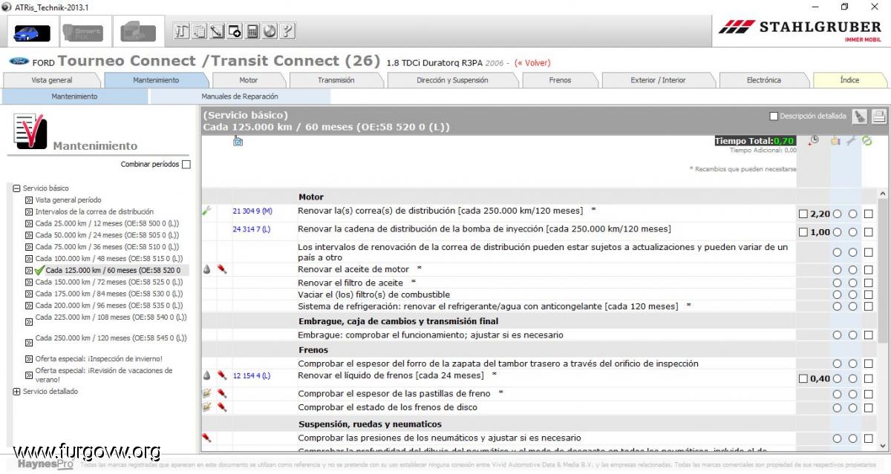Click the green arrows replaced column icon

(867, 140)
